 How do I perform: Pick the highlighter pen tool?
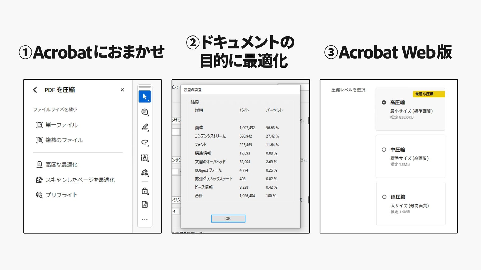tap(145, 127)
